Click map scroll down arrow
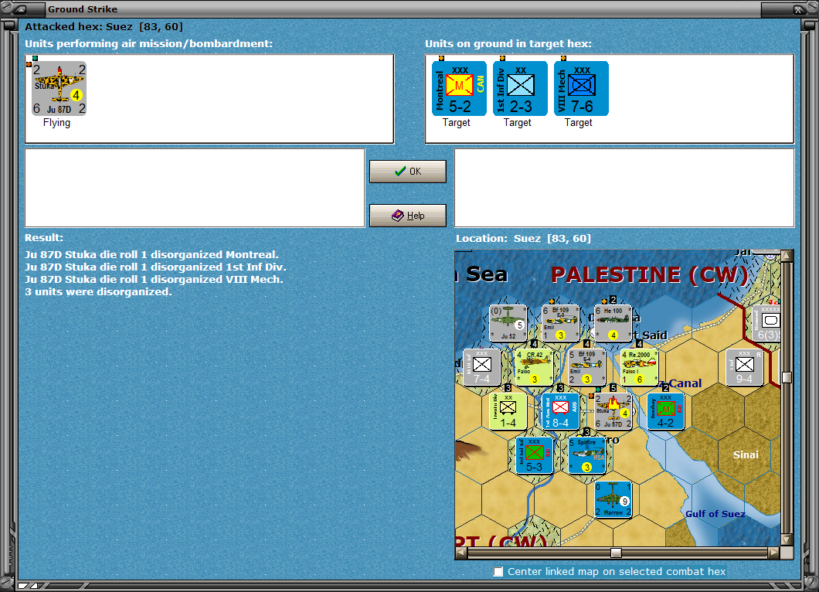 787,540
